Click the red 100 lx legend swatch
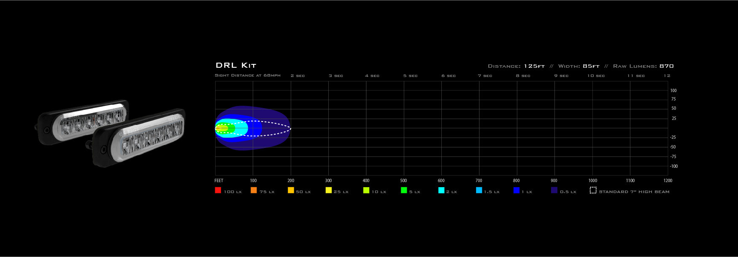 point(218,190)
